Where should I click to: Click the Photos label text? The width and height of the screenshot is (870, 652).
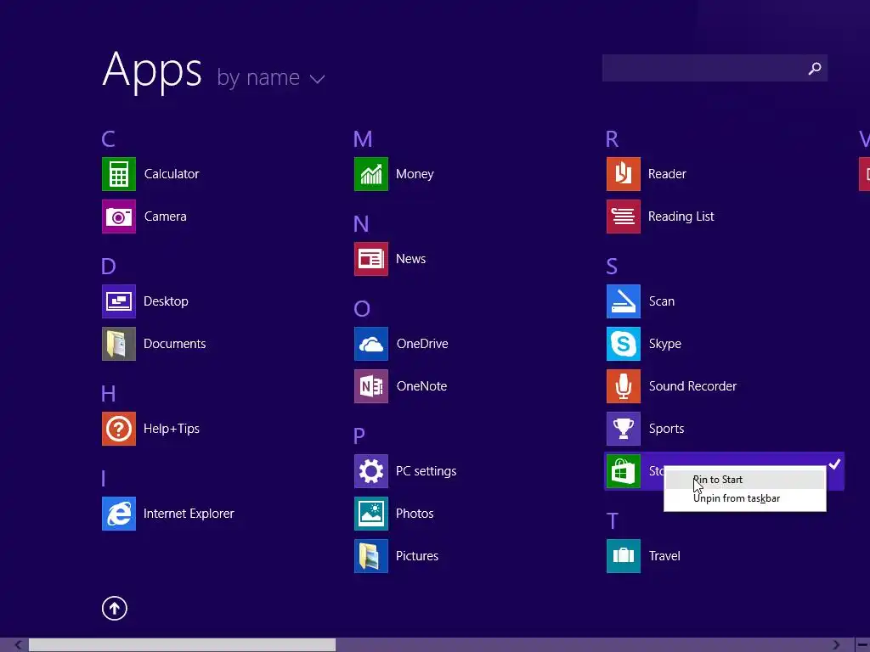click(415, 514)
